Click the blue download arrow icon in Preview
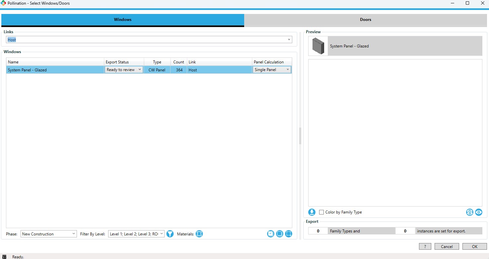 [x=312, y=212]
